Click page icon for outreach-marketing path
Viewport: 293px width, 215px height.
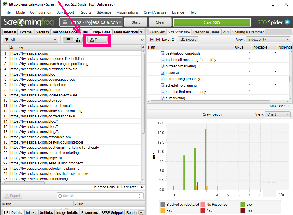163,66
